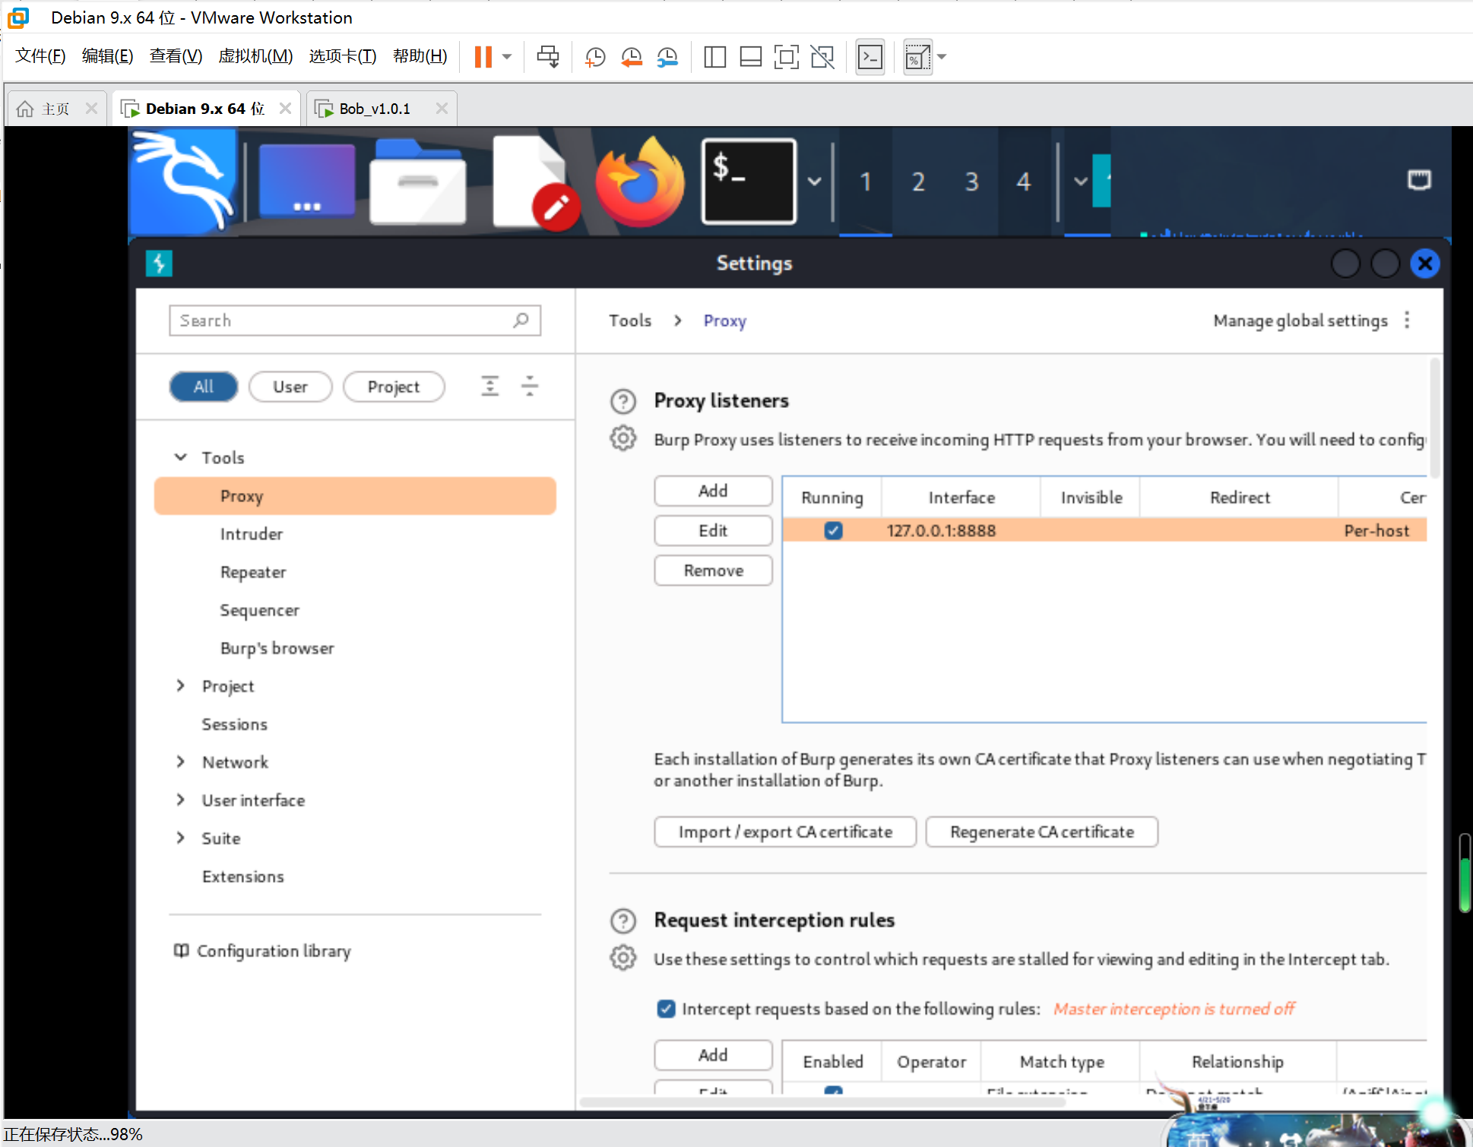Click the Settings search field
The image size is (1473, 1147).
point(355,321)
